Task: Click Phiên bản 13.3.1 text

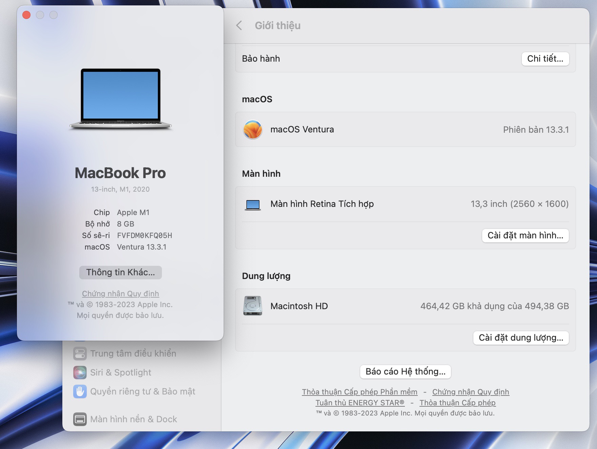Action: [x=536, y=130]
